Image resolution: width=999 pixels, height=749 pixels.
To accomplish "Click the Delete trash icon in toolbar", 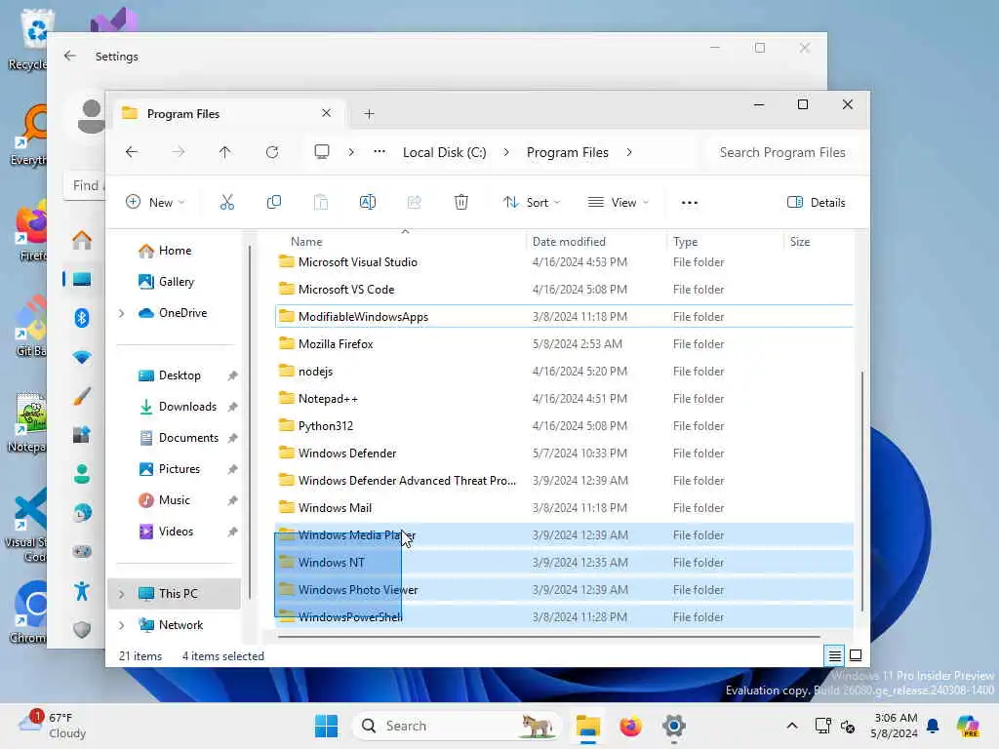I will [461, 203].
